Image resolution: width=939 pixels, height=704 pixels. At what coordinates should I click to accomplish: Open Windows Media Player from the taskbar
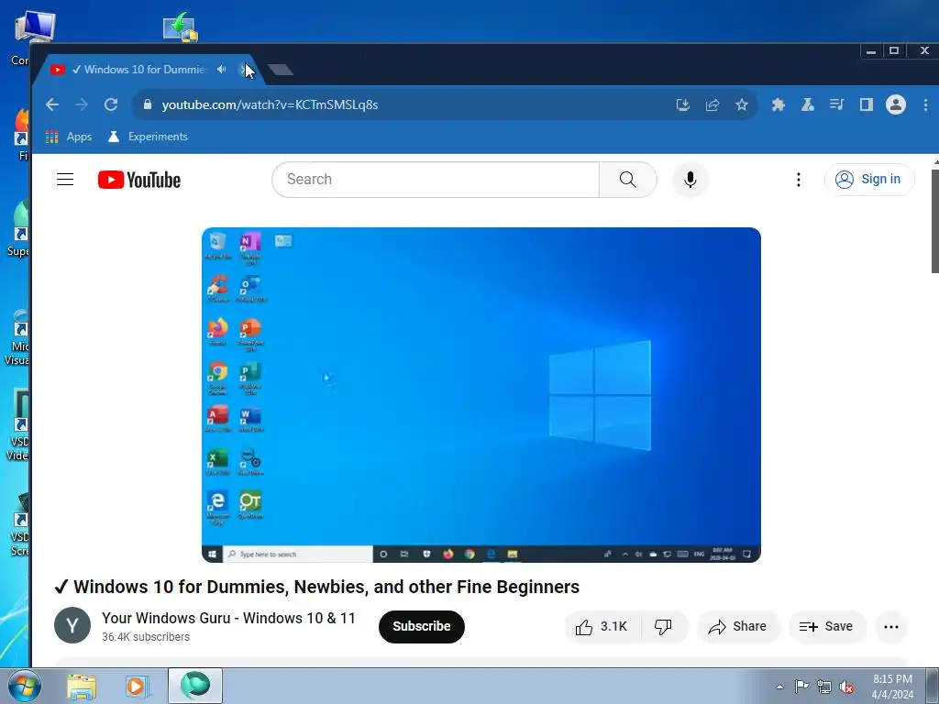(x=136, y=687)
